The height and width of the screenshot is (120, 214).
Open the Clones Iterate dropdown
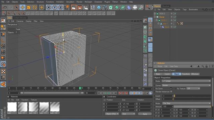click(x=186, y=85)
